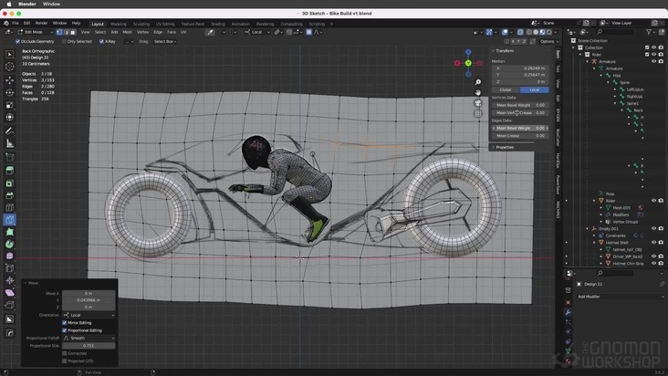The image size is (668, 376).
Task: Switch to the Modeling workspace tab
Action: click(119, 24)
